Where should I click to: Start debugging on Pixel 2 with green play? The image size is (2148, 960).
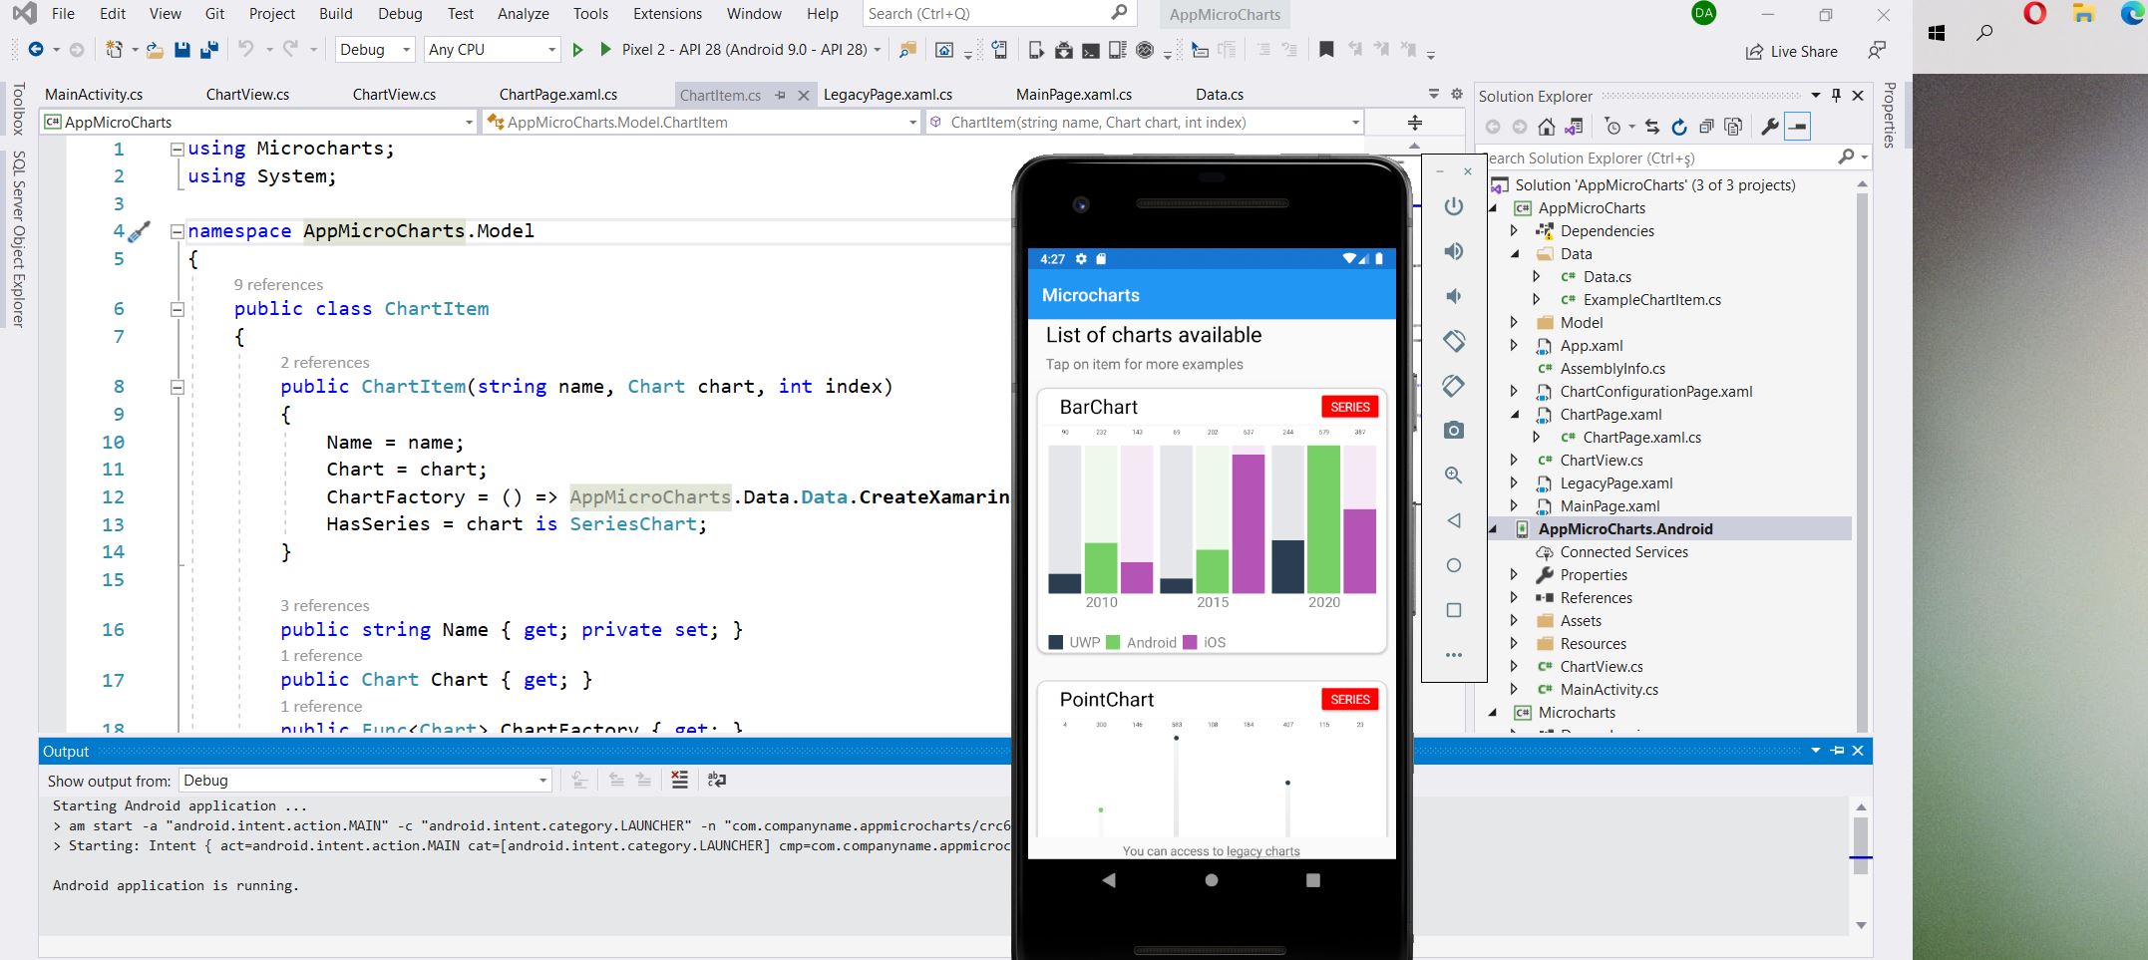pos(605,49)
